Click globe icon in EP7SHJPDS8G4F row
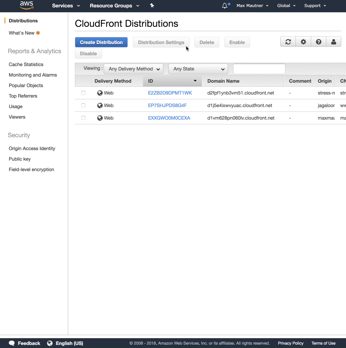Image resolution: width=346 pixels, height=348 pixels. [x=100, y=105]
